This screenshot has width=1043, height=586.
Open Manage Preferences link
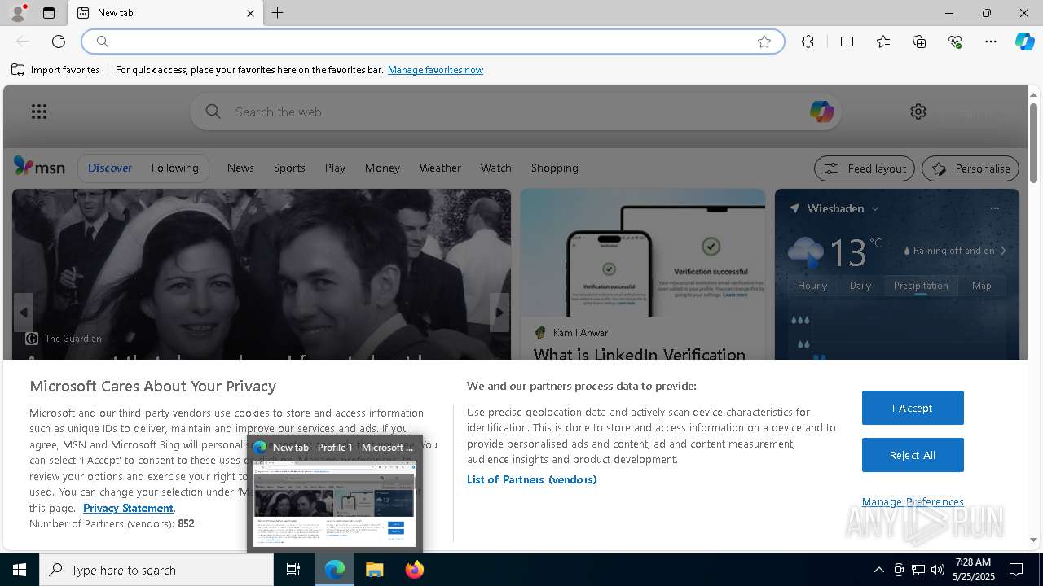point(913,501)
